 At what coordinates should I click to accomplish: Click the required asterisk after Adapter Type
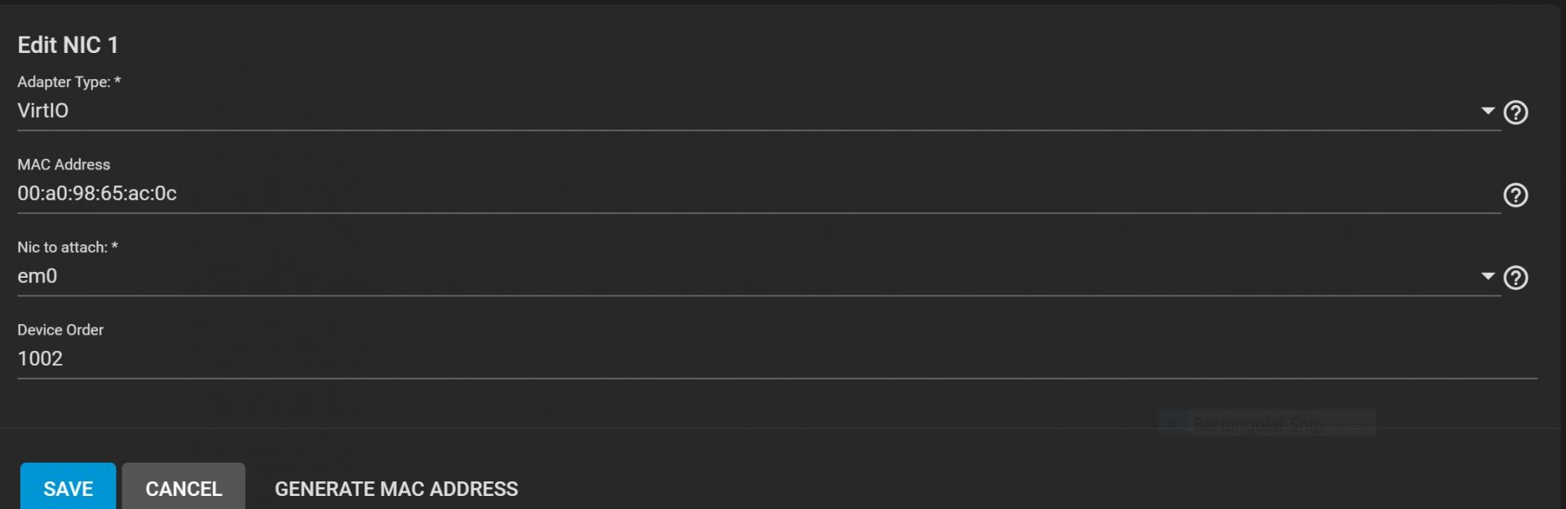point(117,81)
